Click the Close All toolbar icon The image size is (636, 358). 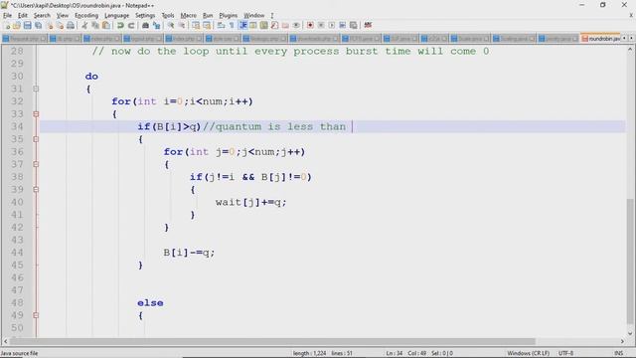tap(60, 25)
